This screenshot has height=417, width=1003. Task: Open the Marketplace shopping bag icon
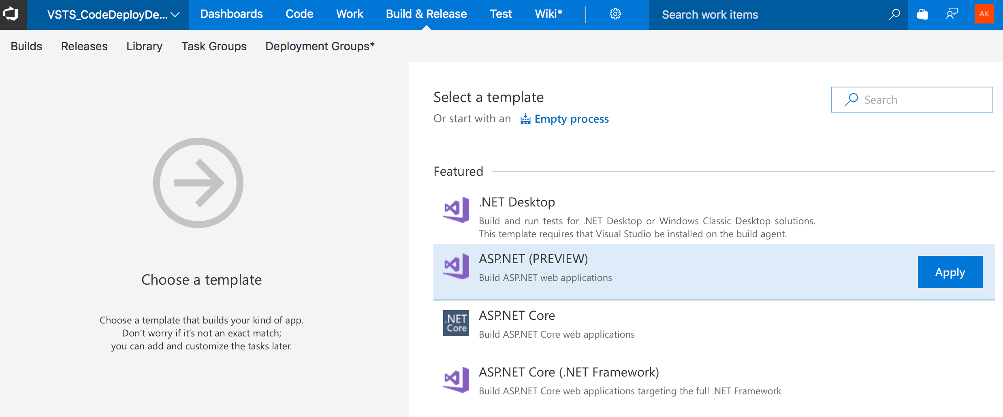coord(922,15)
